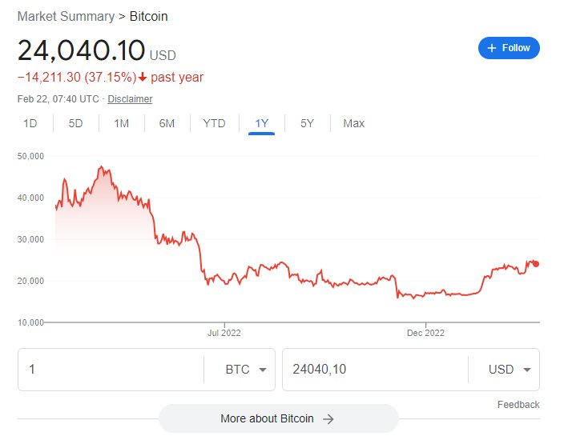Click the Market Summary breadcrumb
Viewport: 568px width, 444px height.
point(66,16)
